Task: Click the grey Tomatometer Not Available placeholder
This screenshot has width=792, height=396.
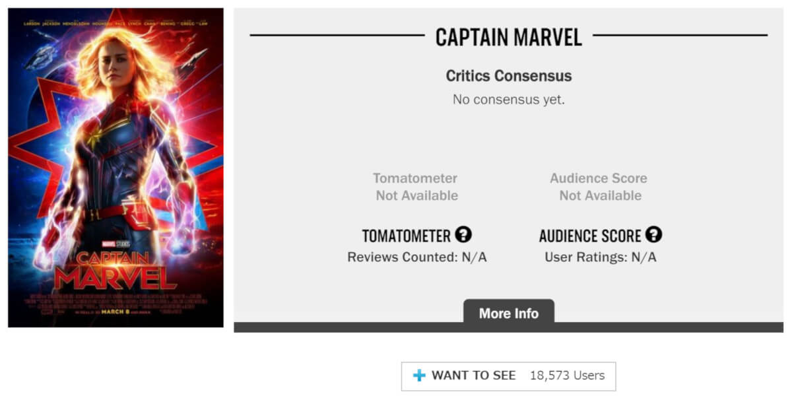Action: [x=416, y=187]
